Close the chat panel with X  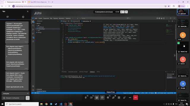point(28,11)
